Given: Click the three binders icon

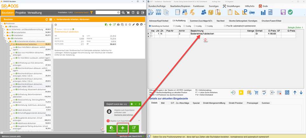Looking at the screenshot, I should click(x=159, y=12).
